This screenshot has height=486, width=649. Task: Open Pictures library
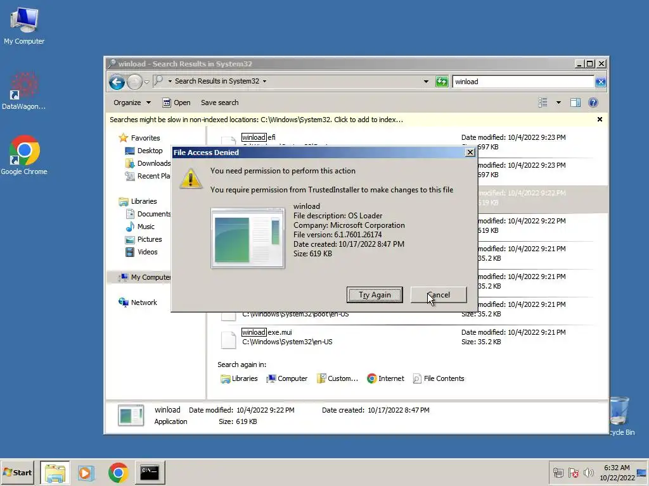[144, 239]
